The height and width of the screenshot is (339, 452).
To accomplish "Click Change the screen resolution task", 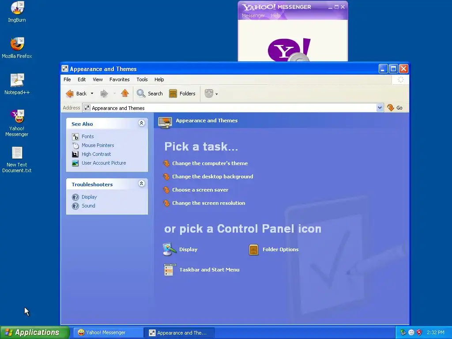I will pyautogui.click(x=209, y=203).
